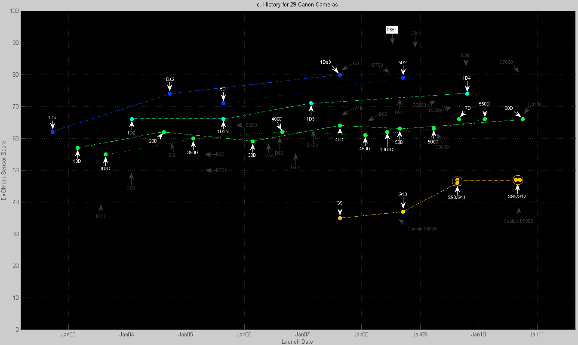
Task: Pick the green 10D data point
Action: tap(77, 148)
